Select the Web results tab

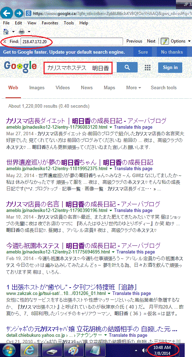coord(13,88)
